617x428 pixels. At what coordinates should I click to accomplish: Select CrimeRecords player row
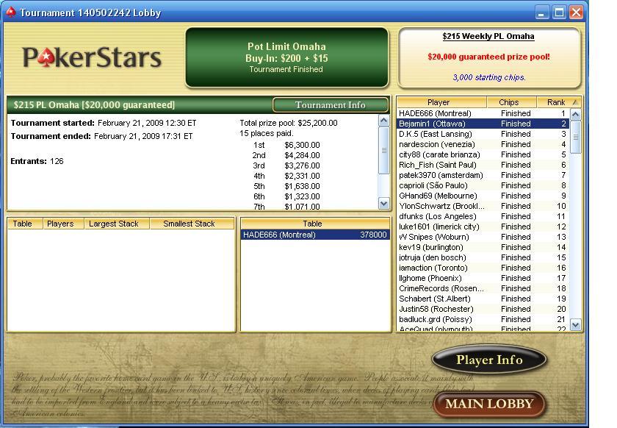pyautogui.click(x=483, y=288)
